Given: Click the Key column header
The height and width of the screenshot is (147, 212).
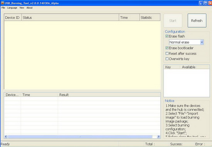Looking at the screenshot, I should (172, 67).
